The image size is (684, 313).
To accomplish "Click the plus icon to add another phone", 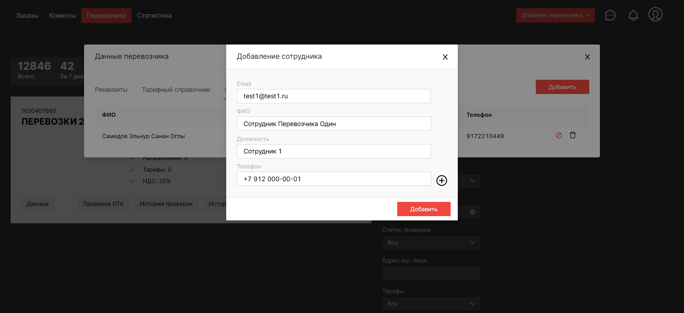I will [x=441, y=181].
